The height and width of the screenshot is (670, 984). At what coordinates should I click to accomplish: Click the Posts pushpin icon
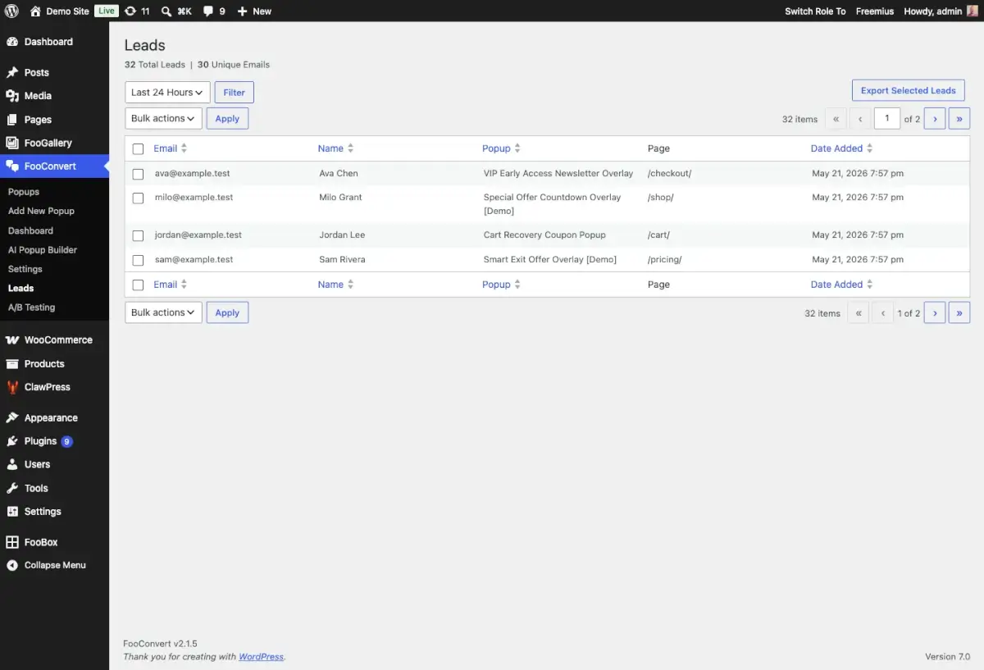[12, 72]
